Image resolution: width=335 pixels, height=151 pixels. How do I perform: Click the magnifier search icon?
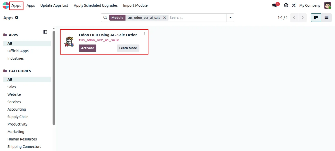pos(105,17)
